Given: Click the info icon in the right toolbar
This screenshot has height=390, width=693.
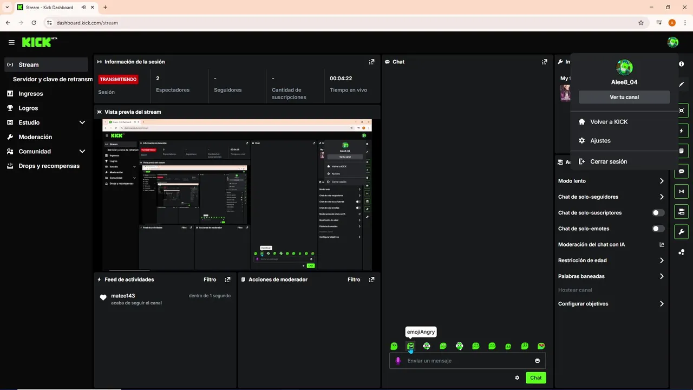Looking at the screenshot, I should click(x=681, y=64).
